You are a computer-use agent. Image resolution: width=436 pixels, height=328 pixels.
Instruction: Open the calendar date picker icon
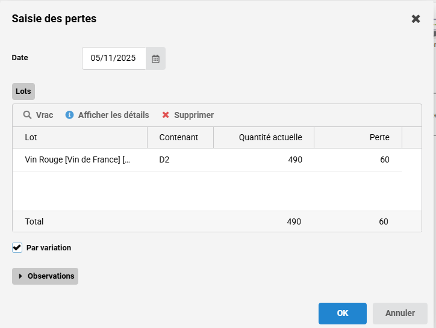tap(155, 58)
